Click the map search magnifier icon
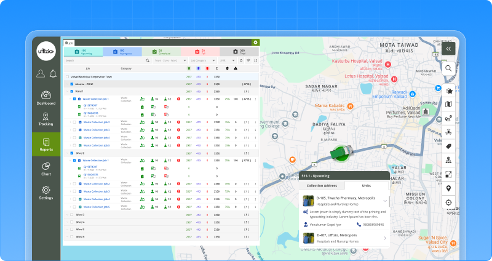This screenshot has width=492, height=261. click(449, 68)
